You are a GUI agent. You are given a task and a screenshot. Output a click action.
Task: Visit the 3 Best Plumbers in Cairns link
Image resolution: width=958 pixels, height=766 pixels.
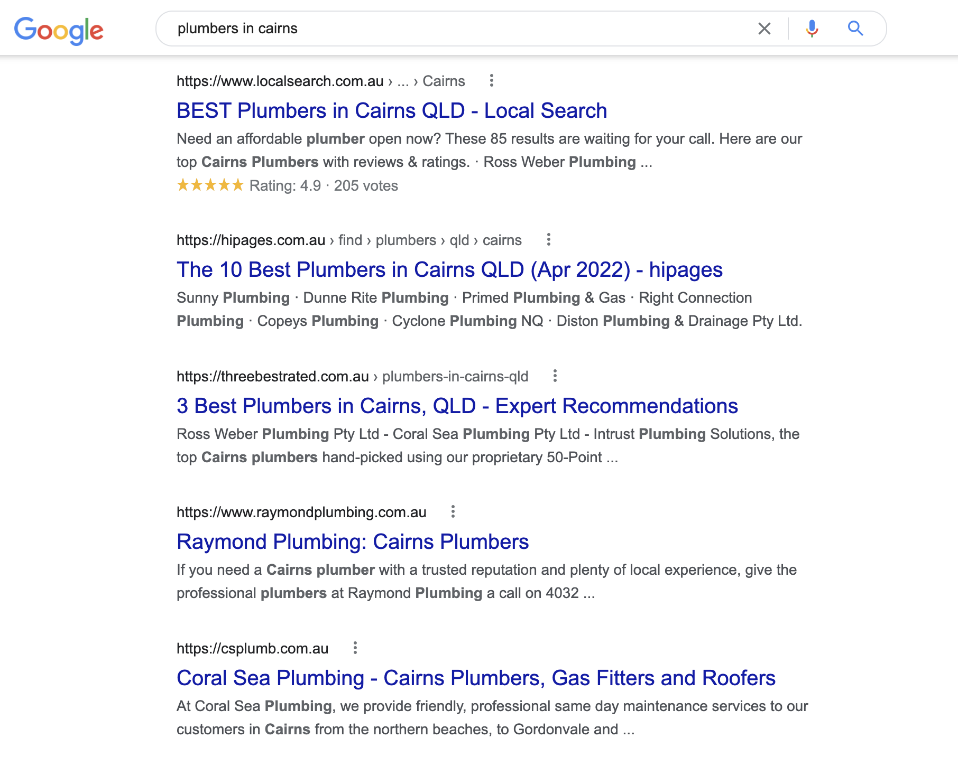point(457,406)
